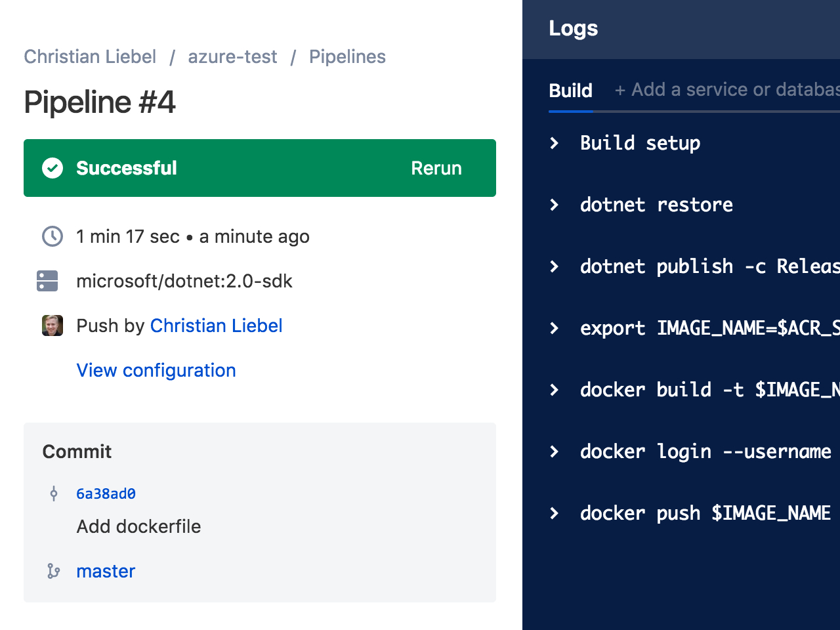This screenshot has width=840, height=630.
Task: Click Christian Liebel's avatar picture
Action: coord(52,325)
